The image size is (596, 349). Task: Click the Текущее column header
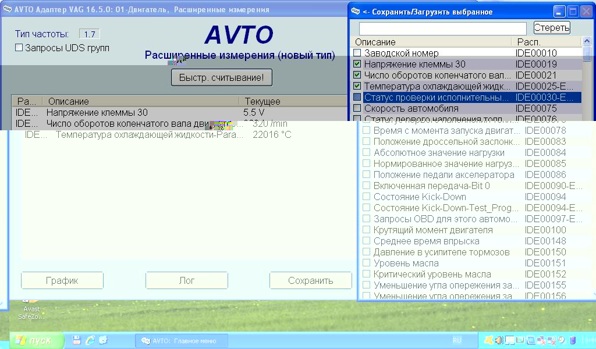262,101
